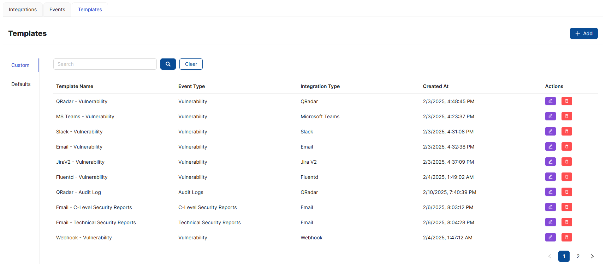
Task: Edit the Email - Vulnerability template
Action: [x=550, y=147]
